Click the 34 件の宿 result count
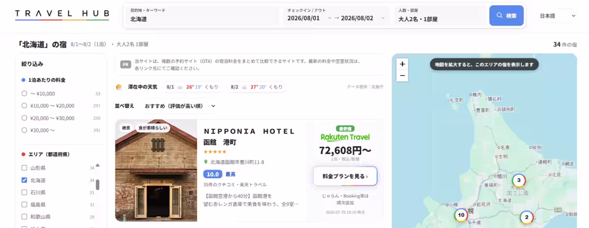 [x=565, y=45]
